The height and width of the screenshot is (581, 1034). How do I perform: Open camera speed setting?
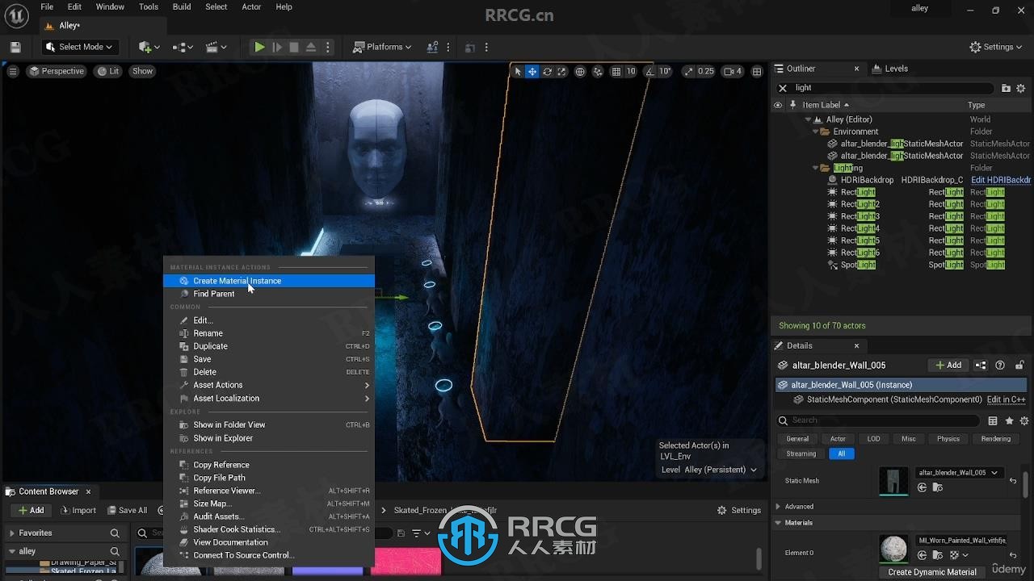(x=733, y=71)
